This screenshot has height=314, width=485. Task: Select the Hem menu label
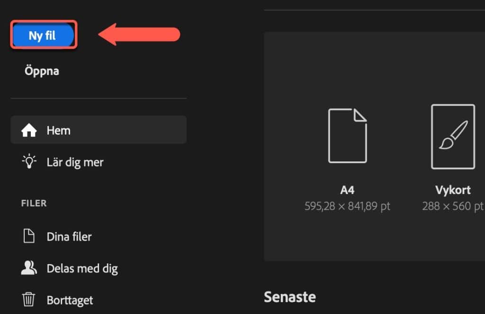tap(58, 130)
